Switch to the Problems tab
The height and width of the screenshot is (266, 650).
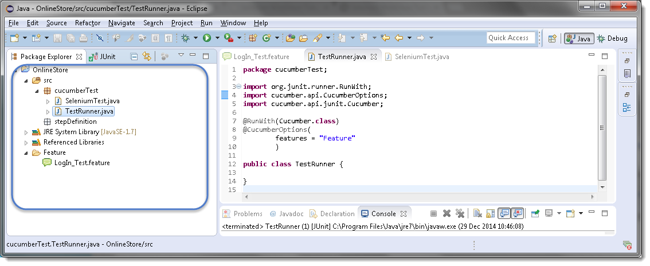(x=243, y=214)
